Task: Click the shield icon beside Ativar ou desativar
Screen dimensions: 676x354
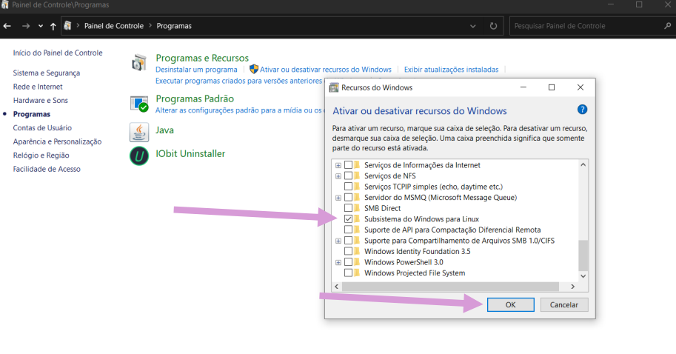Action: (254, 69)
